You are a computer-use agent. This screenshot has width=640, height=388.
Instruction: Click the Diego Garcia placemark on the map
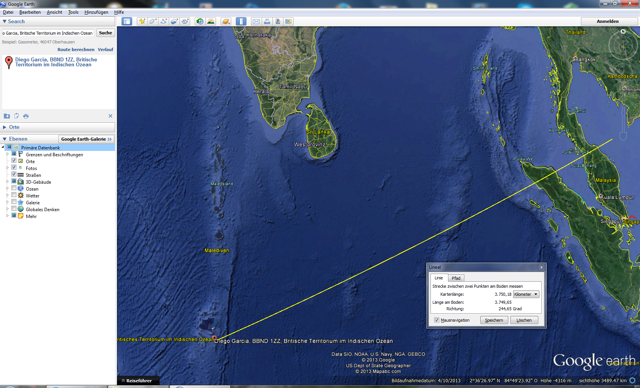point(214,337)
